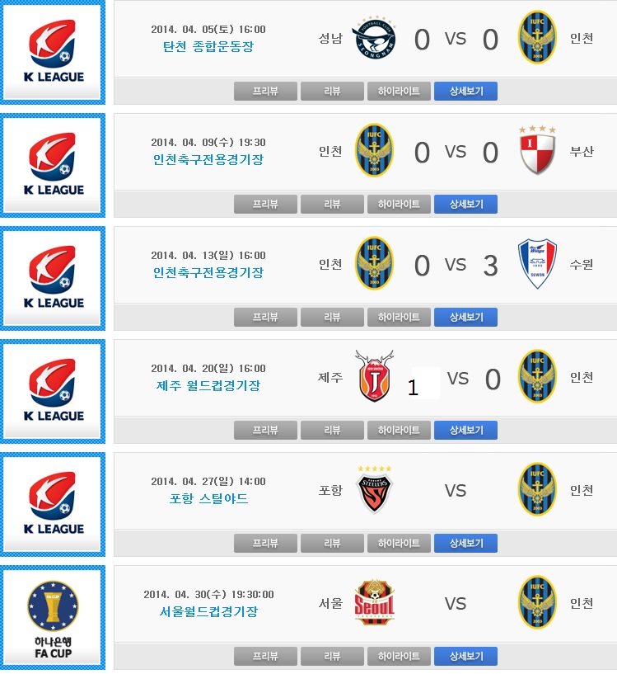The width and height of the screenshot is (617, 674).
Task: Click 하이라이트 for the Pohang vs Incheon match
Action: coord(399,544)
